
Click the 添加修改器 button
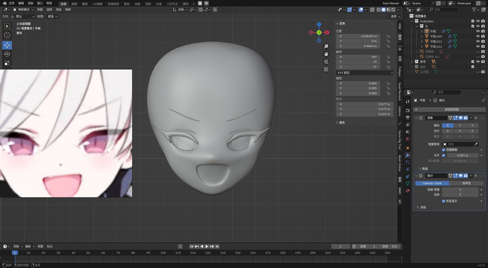click(x=449, y=110)
